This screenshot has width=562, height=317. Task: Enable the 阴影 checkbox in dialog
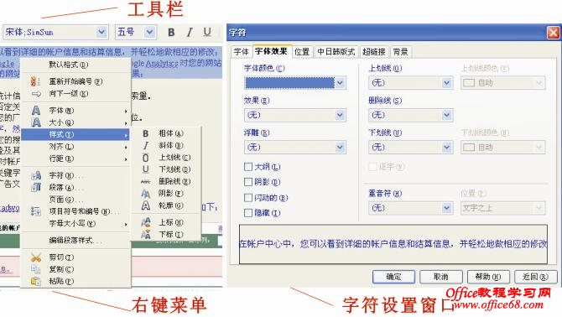(248, 182)
